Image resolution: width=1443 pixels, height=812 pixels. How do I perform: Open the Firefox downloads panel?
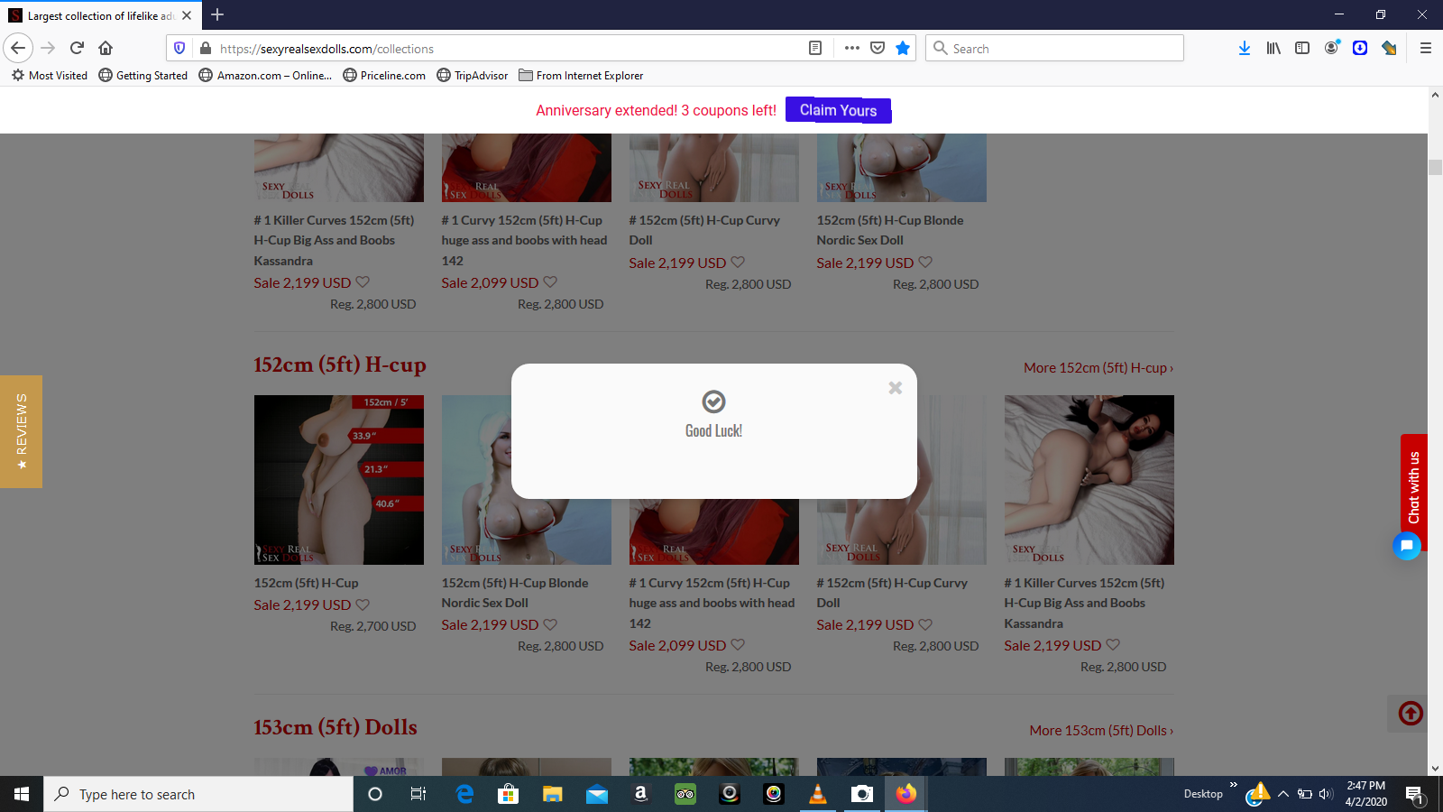1245,48
